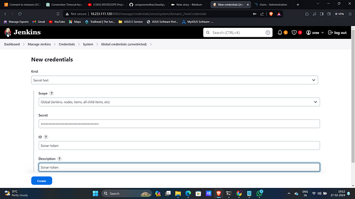
Task: Switch to Users Administration tab
Action: (273, 5)
